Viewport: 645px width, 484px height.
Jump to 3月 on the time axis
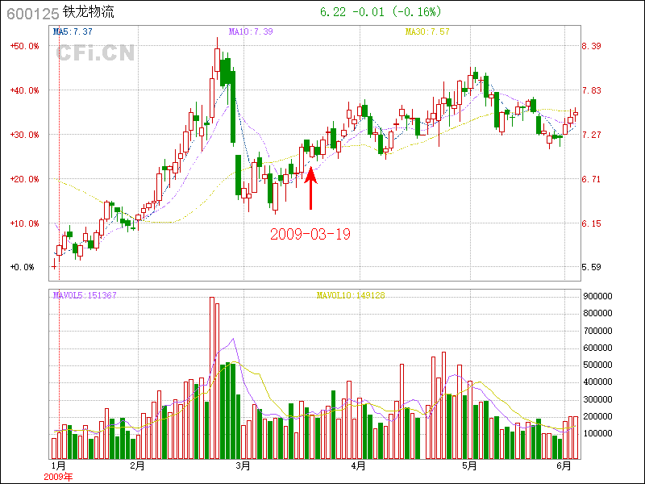click(243, 465)
